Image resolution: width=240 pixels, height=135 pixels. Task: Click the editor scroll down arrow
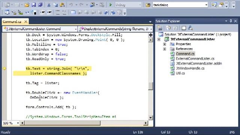pos(151,117)
